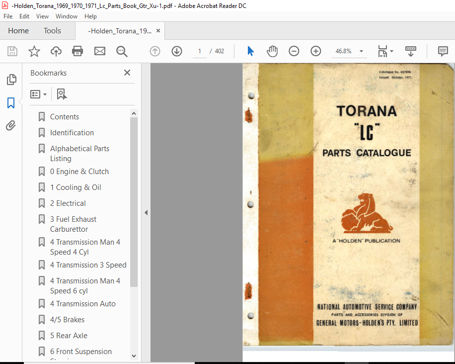Open the View menu

point(42,16)
